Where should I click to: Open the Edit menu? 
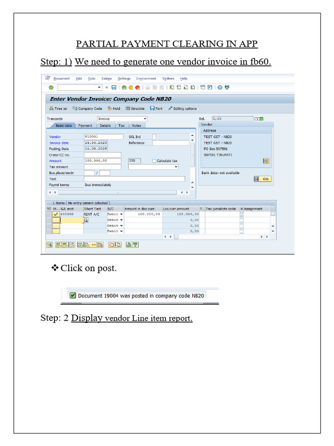[x=79, y=78]
